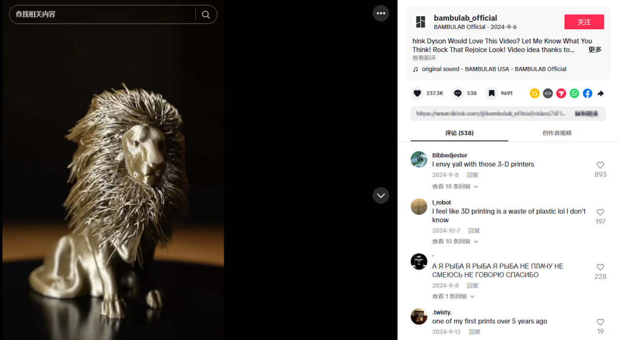Click the search magnifier icon

click(206, 15)
